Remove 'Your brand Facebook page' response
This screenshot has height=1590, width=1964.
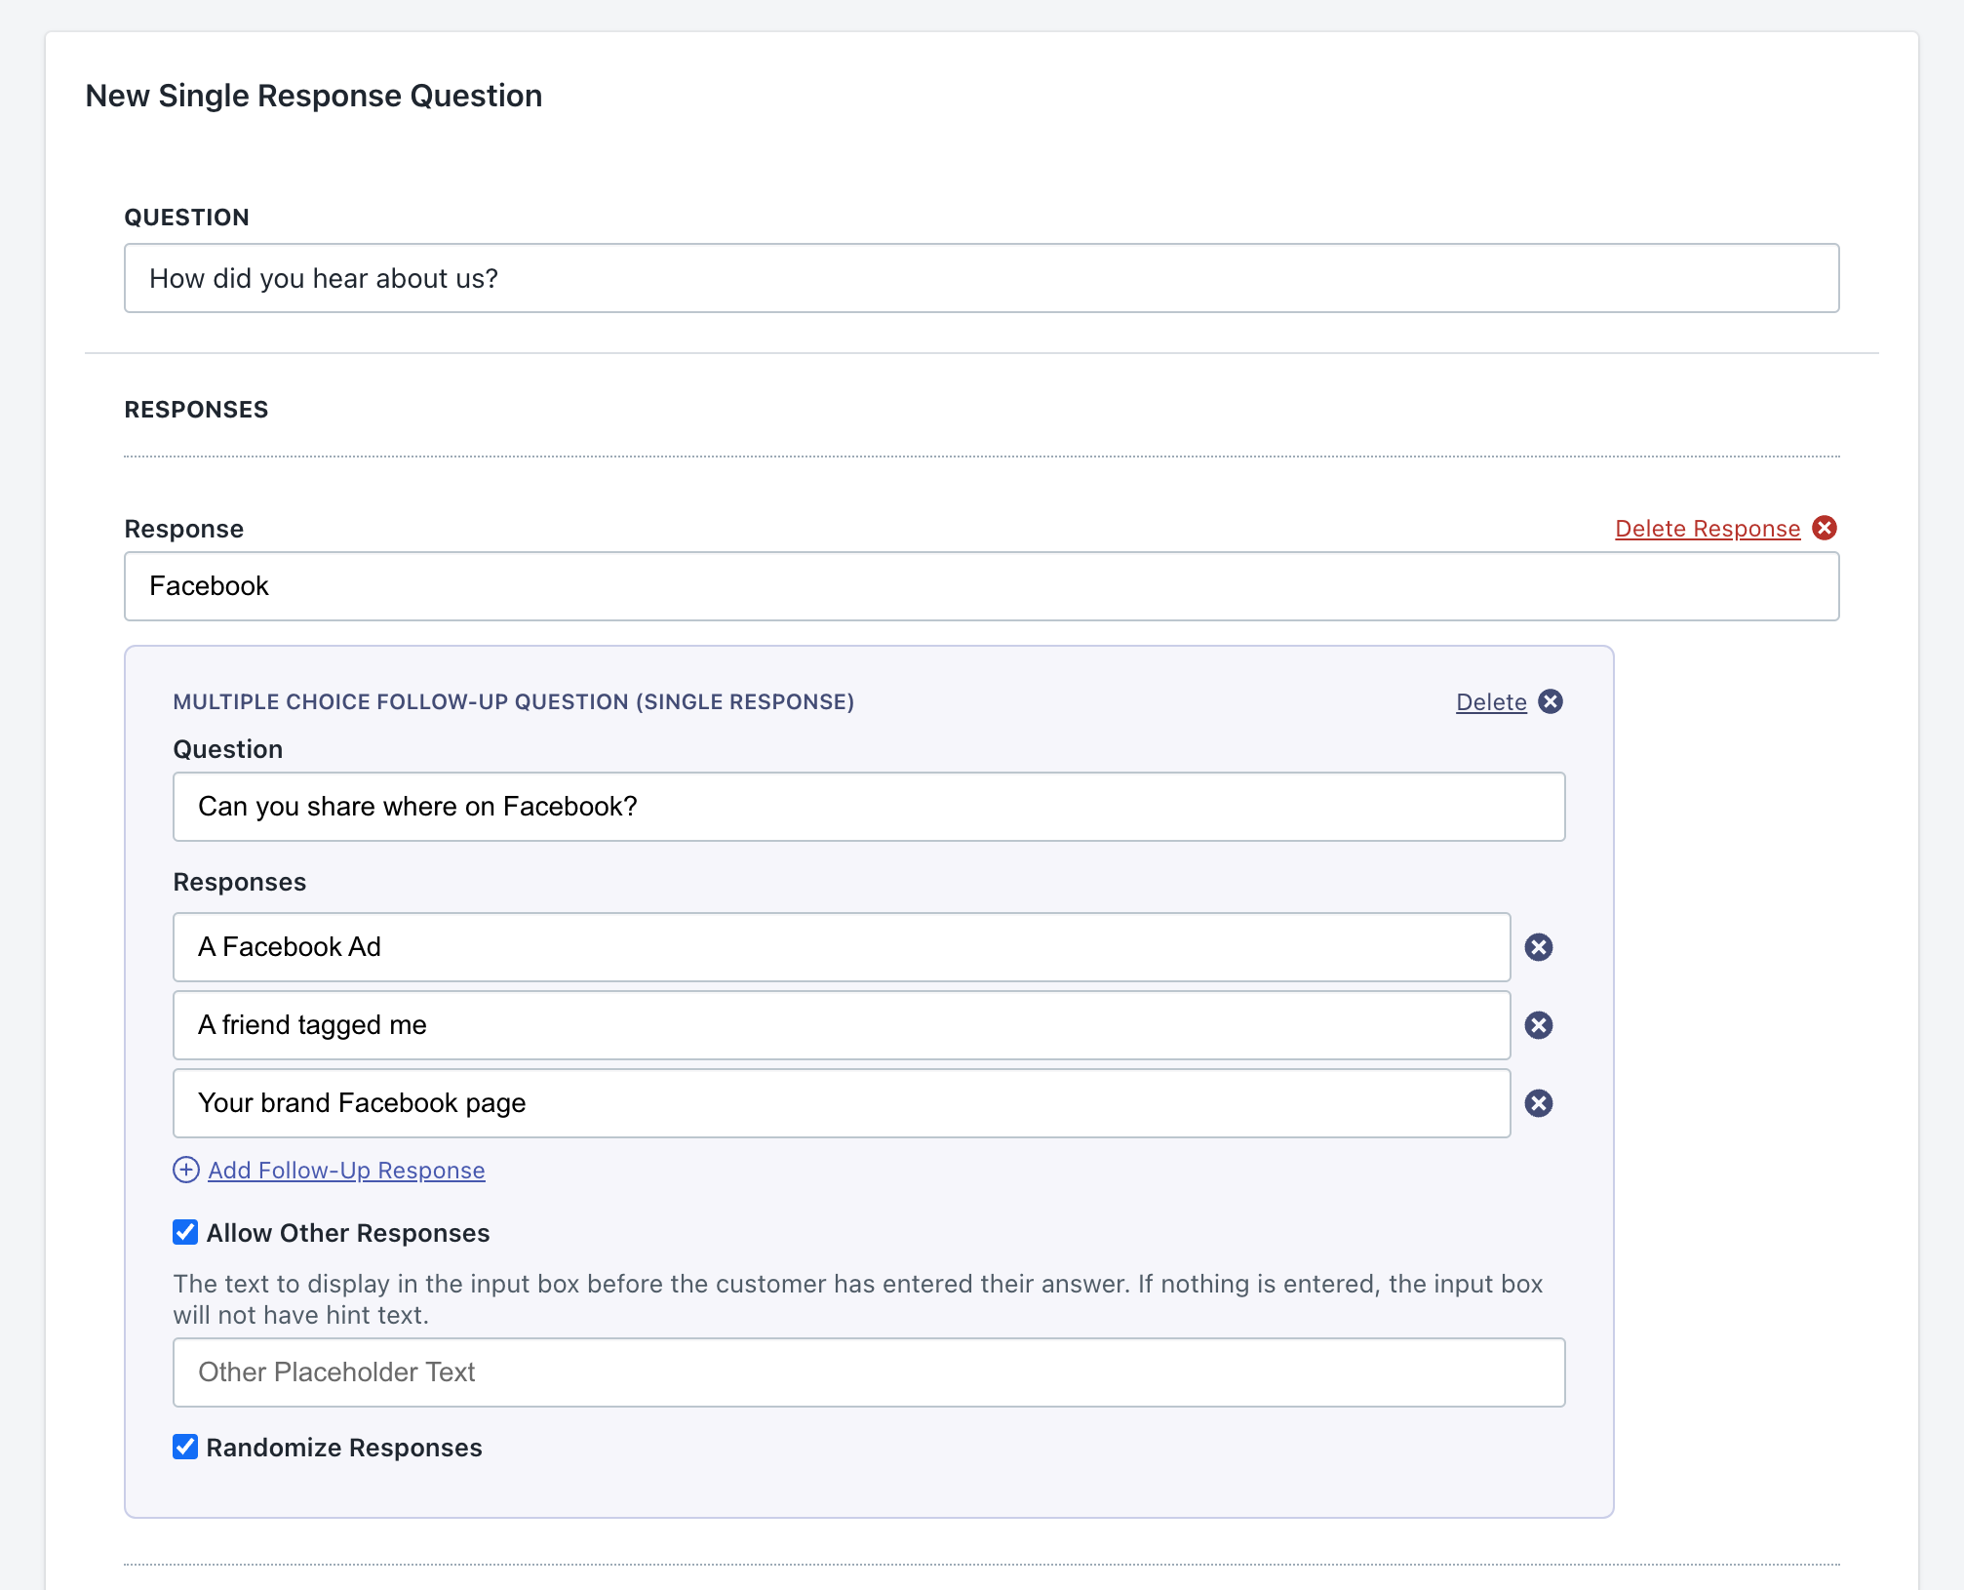[x=1539, y=1103]
